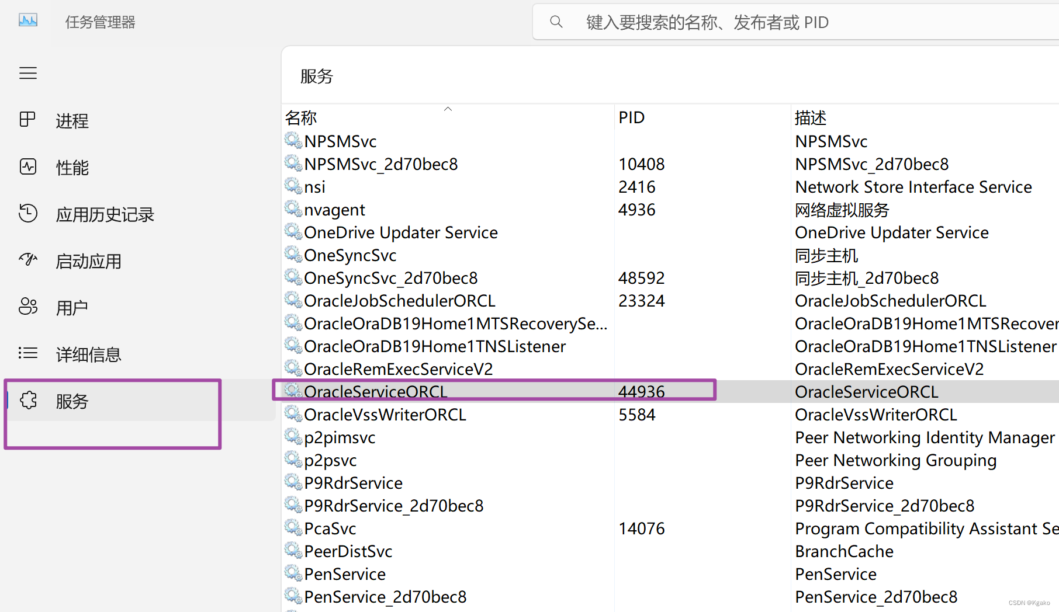Open the 应用历史记录 clock icon
The height and width of the screenshot is (612, 1059).
pos(28,214)
